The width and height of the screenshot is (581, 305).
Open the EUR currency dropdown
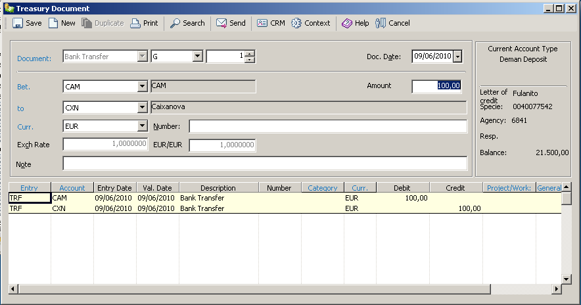coord(143,126)
